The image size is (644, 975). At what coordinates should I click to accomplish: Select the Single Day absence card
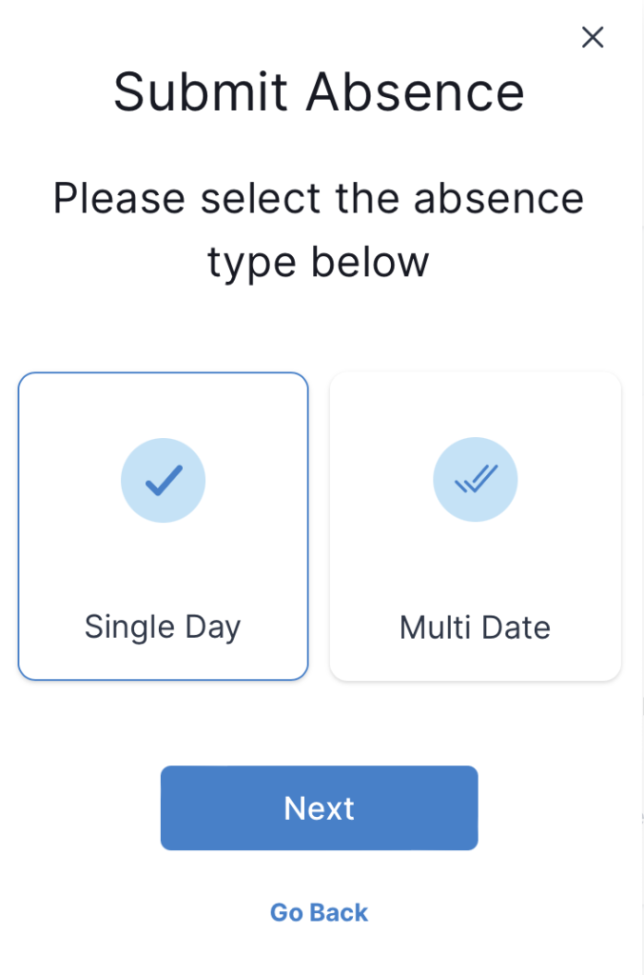pos(163,526)
